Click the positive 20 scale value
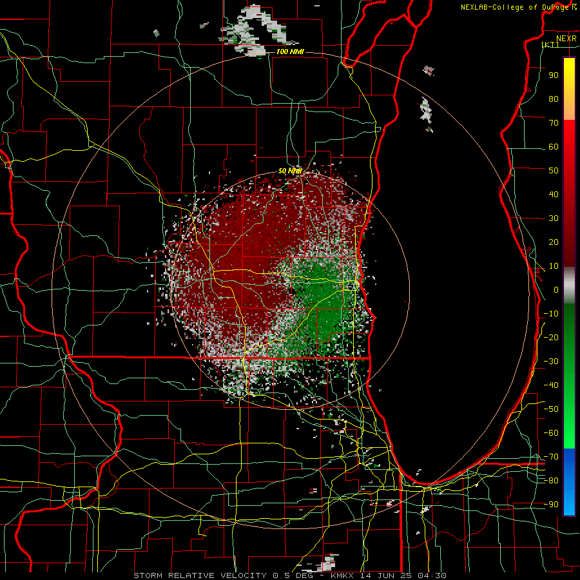Screen dimensions: 580x580 [x=554, y=242]
